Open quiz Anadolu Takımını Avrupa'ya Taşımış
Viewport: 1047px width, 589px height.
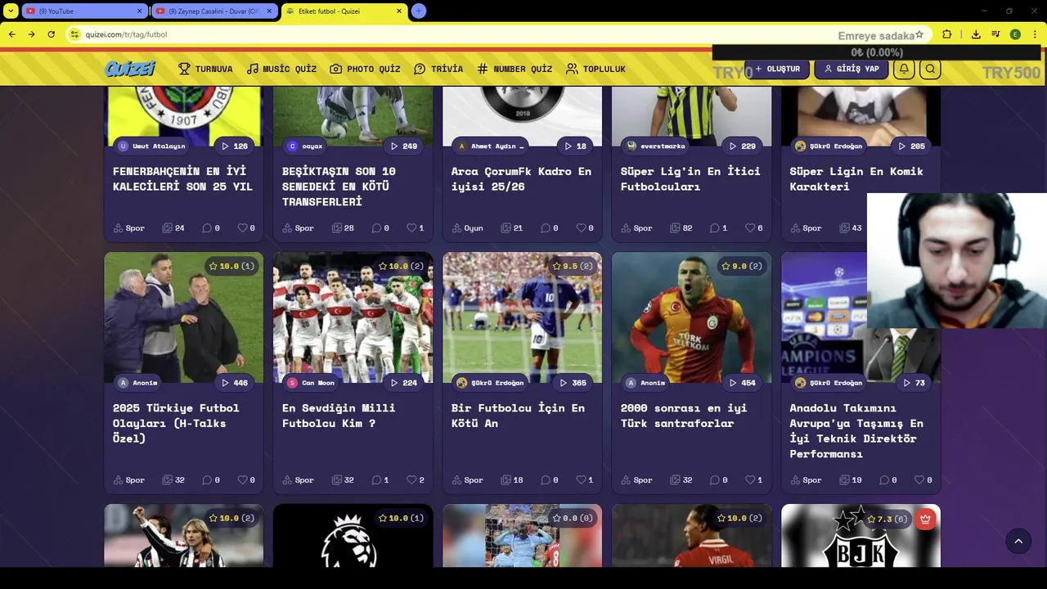click(x=856, y=430)
